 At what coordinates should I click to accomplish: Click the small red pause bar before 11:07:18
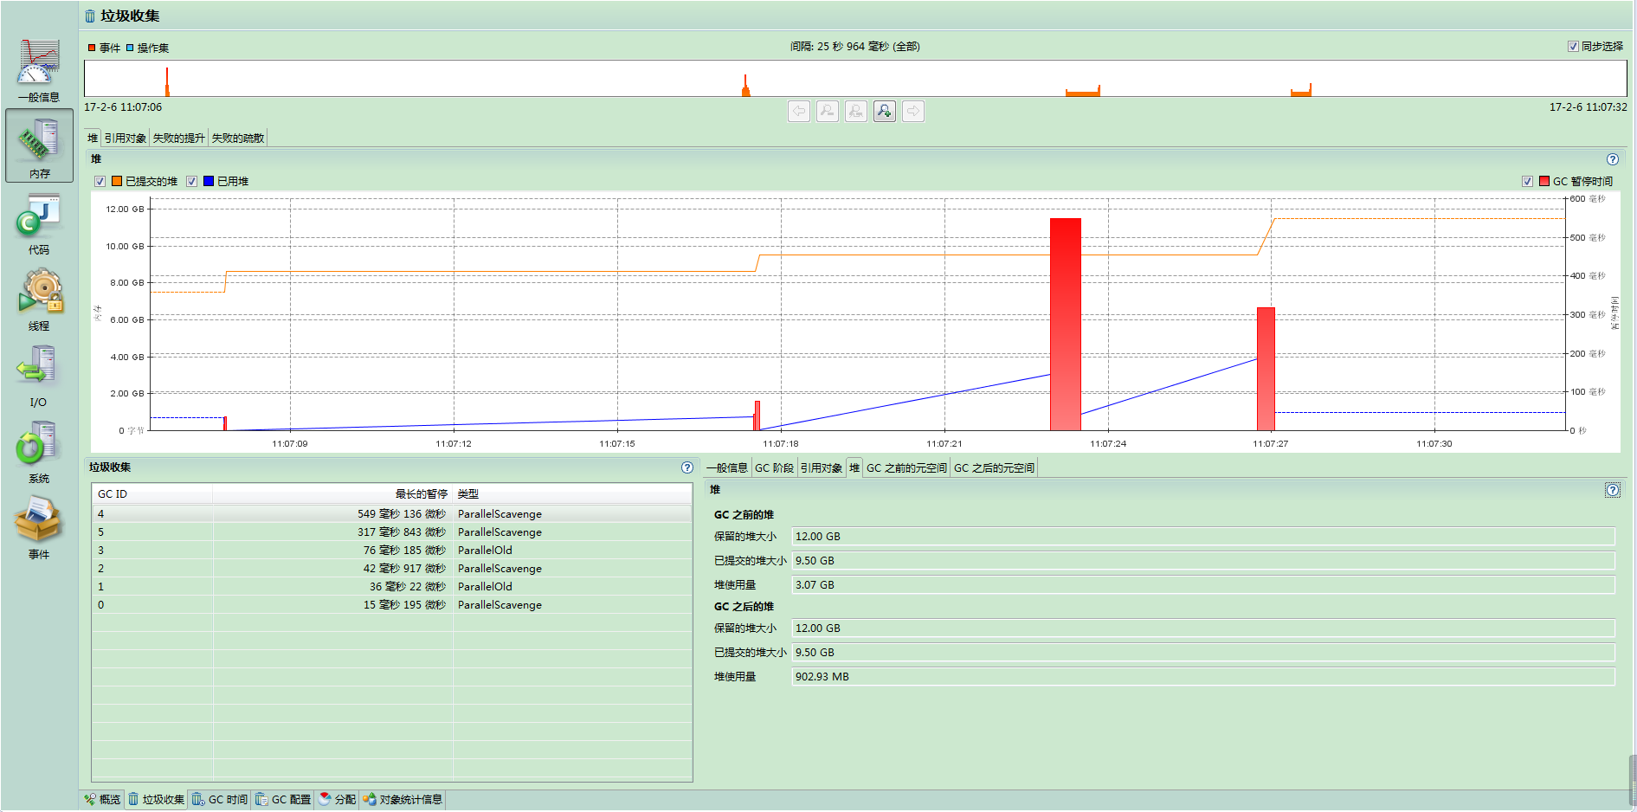point(757,416)
